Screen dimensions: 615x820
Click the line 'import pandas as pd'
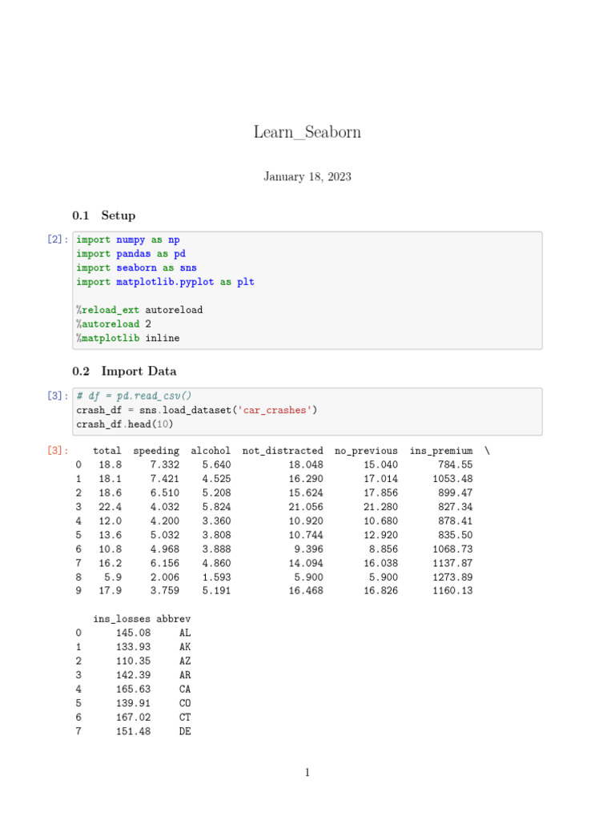click(131, 254)
